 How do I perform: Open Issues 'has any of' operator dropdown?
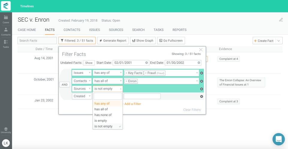[108, 73]
